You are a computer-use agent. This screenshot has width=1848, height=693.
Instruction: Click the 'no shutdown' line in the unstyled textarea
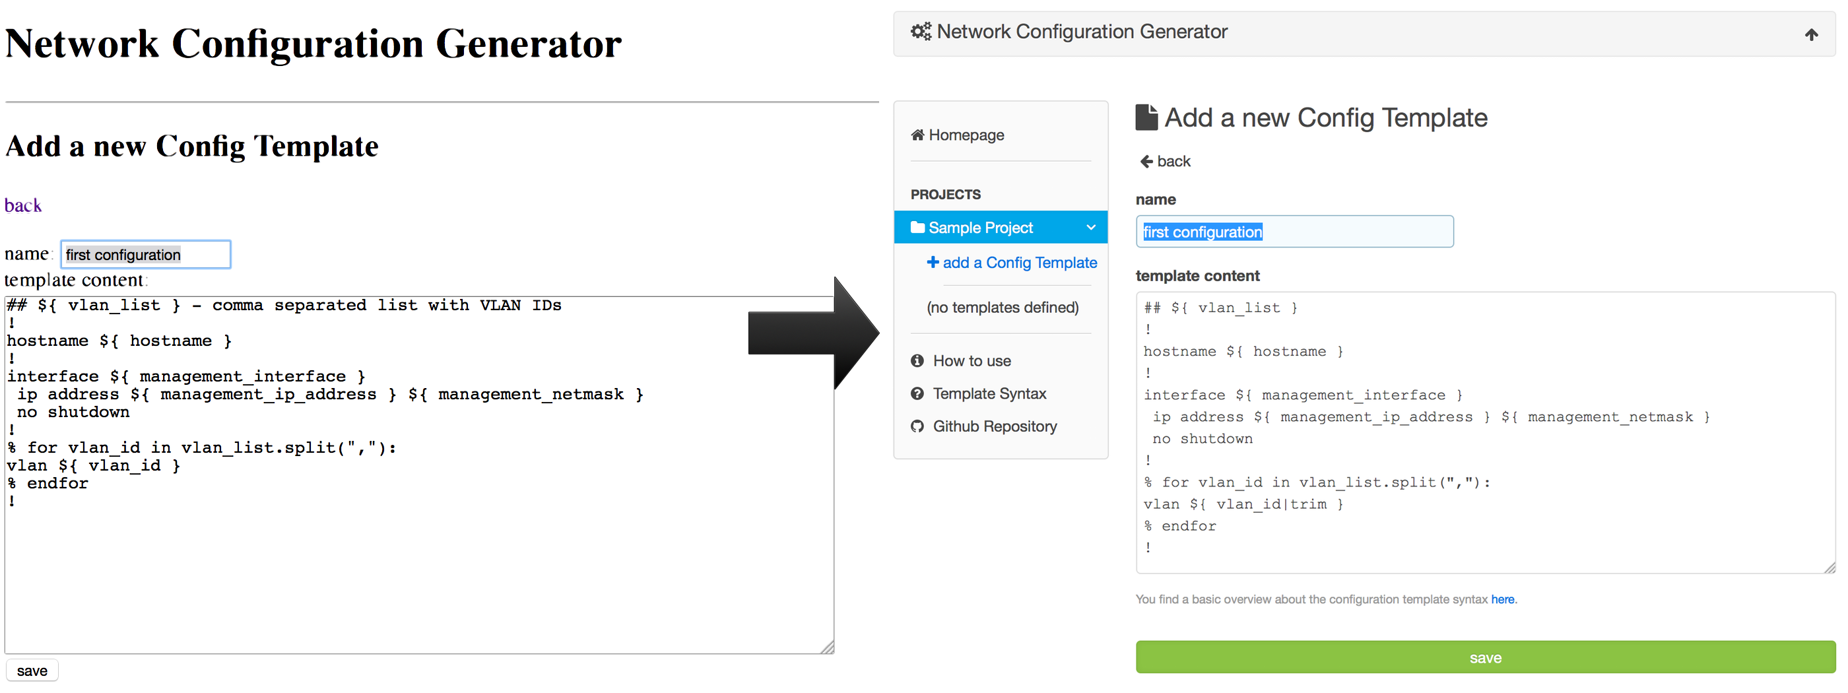point(73,412)
